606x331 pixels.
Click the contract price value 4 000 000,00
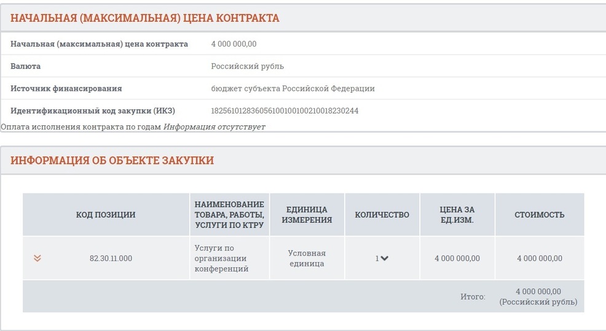tap(234, 44)
